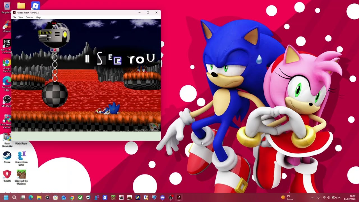Image resolution: width=359 pixels, height=202 pixels.
Task: Select the OBS Studio desktop shortcut
Action: tap(7, 102)
